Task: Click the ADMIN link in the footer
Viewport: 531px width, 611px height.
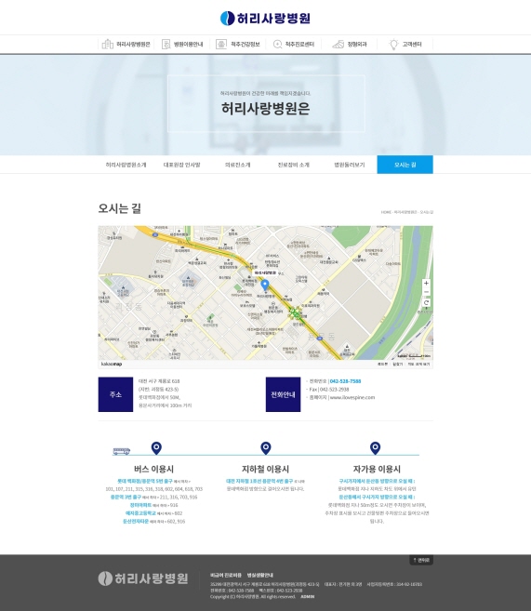Action: pos(307,596)
